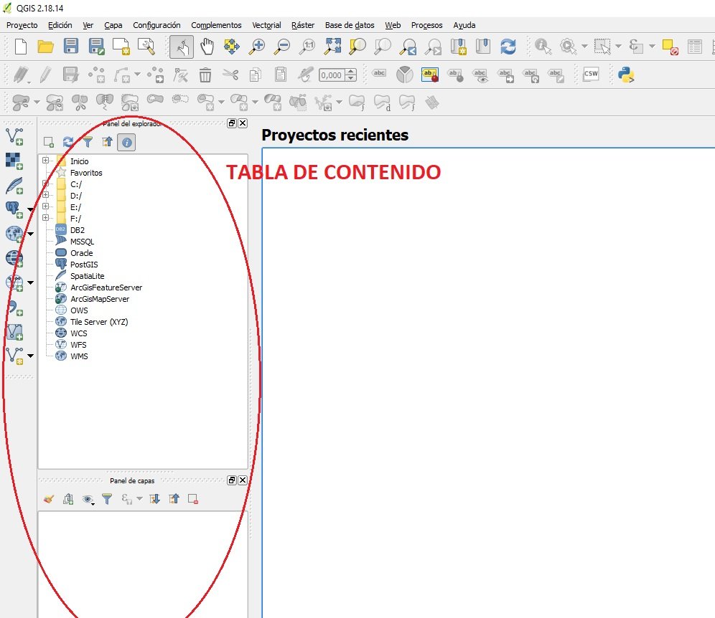Expand the F:/ drive node
715x618 pixels.
pyautogui.click(x=46, y=218)
